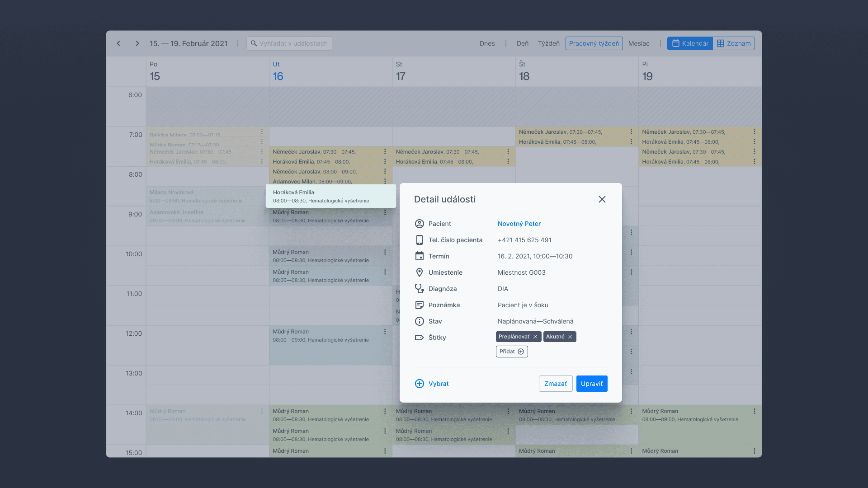Screen dimensions: 868x488
Task: Select the Mesiac view tab
Action: click(x=638, y=43)
